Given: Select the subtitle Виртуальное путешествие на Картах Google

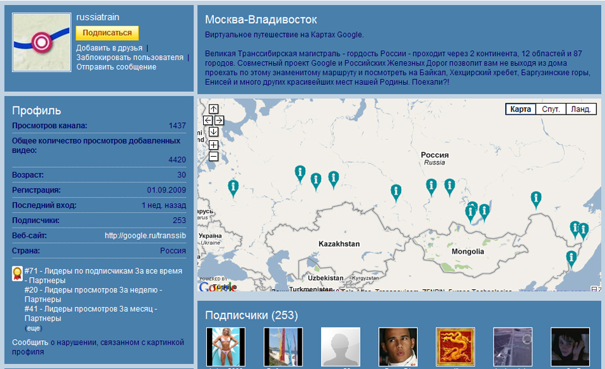Looking at the screenshot, I should click(285, 35).
